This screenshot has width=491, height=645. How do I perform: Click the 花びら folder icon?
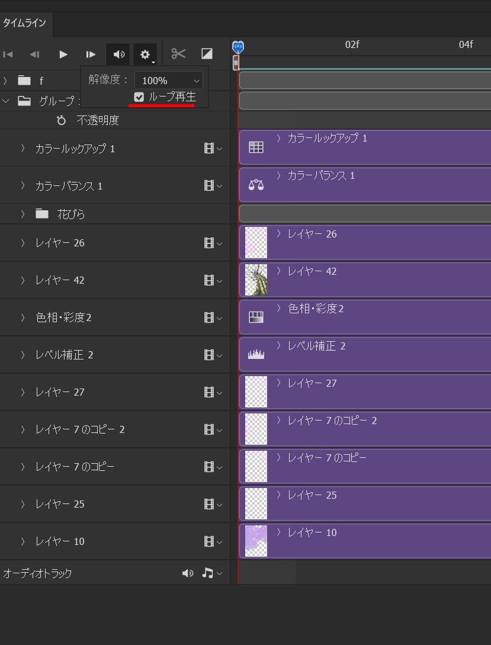(42, 213)
